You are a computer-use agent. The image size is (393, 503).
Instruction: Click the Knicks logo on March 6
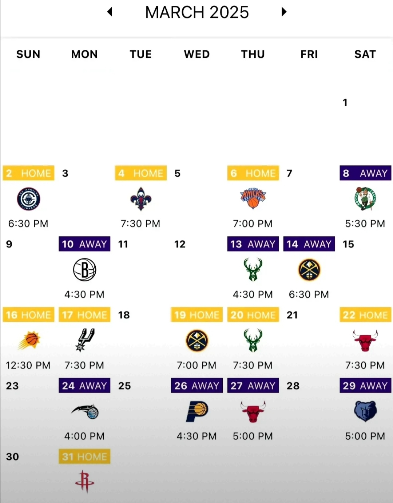[253, 198]
